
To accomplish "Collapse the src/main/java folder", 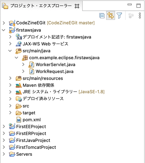I will pos(10,51).
